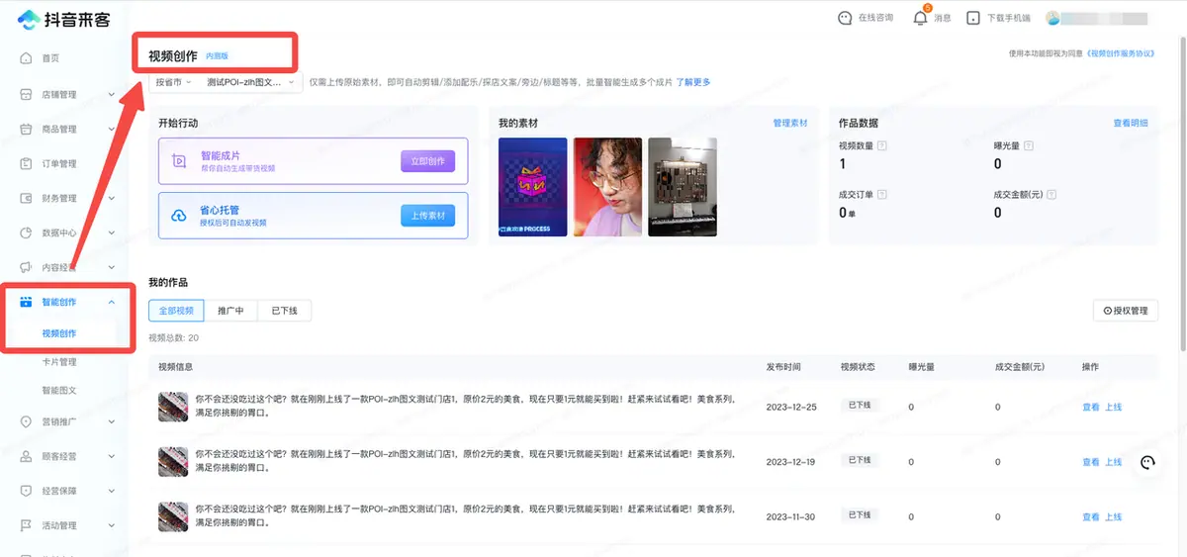Click the 智能创作 clapperboard icon
Image resolution: width=1187 pixels, height=557 pixels.
(27, 303)
